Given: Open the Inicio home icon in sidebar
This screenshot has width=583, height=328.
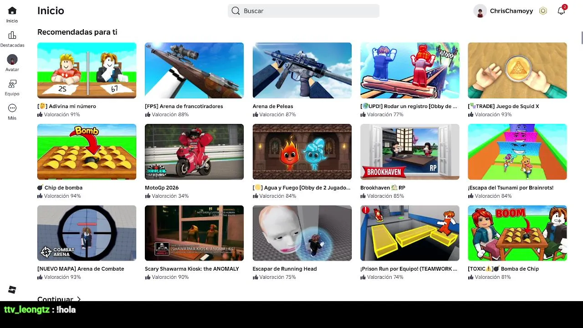Looking at the screenshot, I should pos(12,10).
